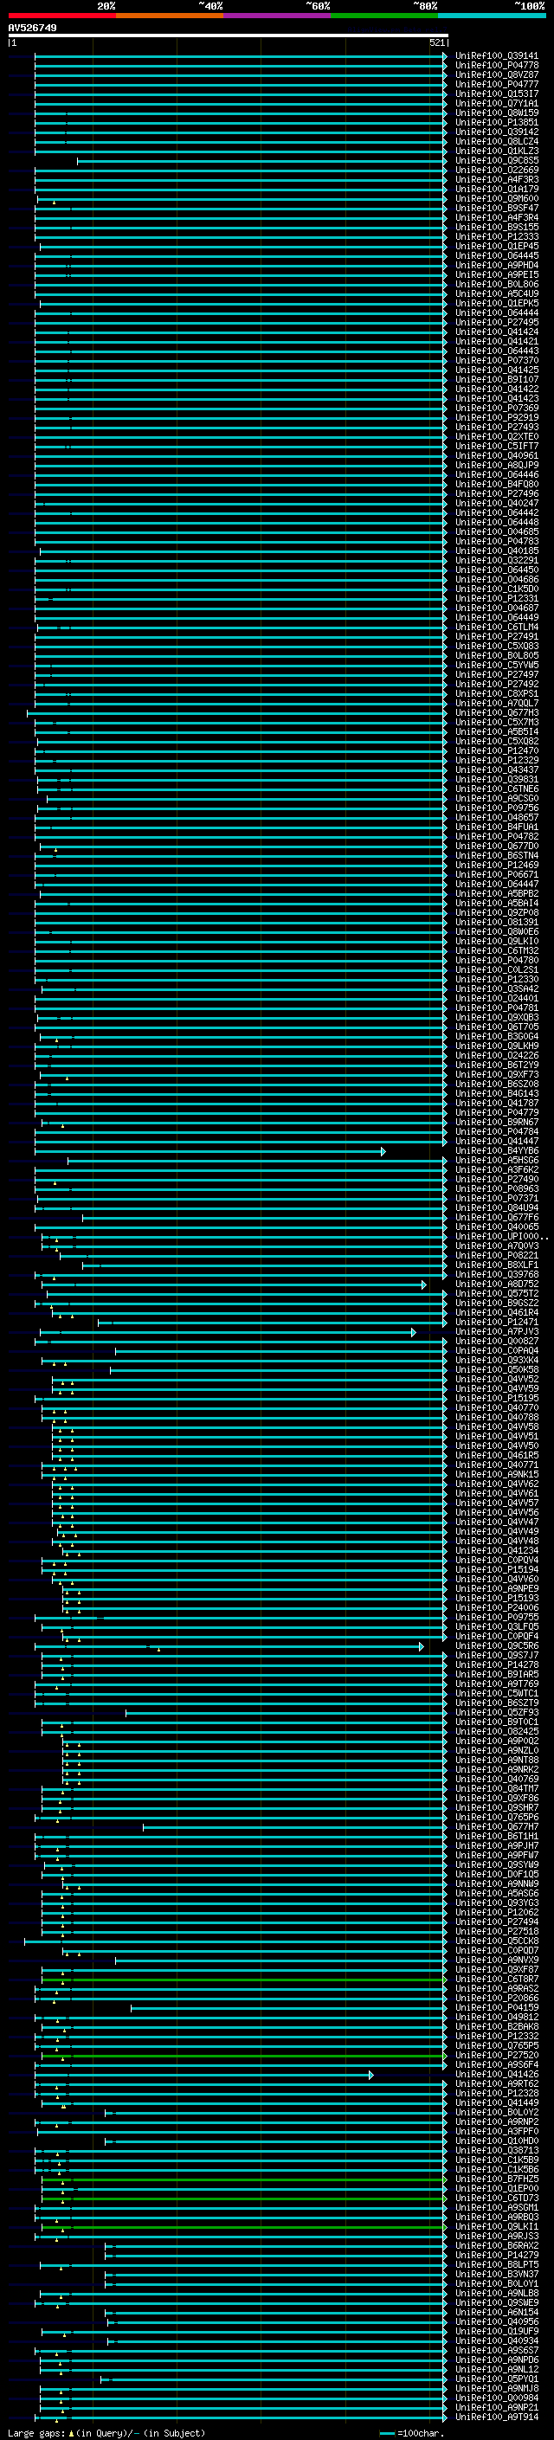Open hit UniRef100_Q5CCK8
The image size is (554, 2440).
(497, 1941)
